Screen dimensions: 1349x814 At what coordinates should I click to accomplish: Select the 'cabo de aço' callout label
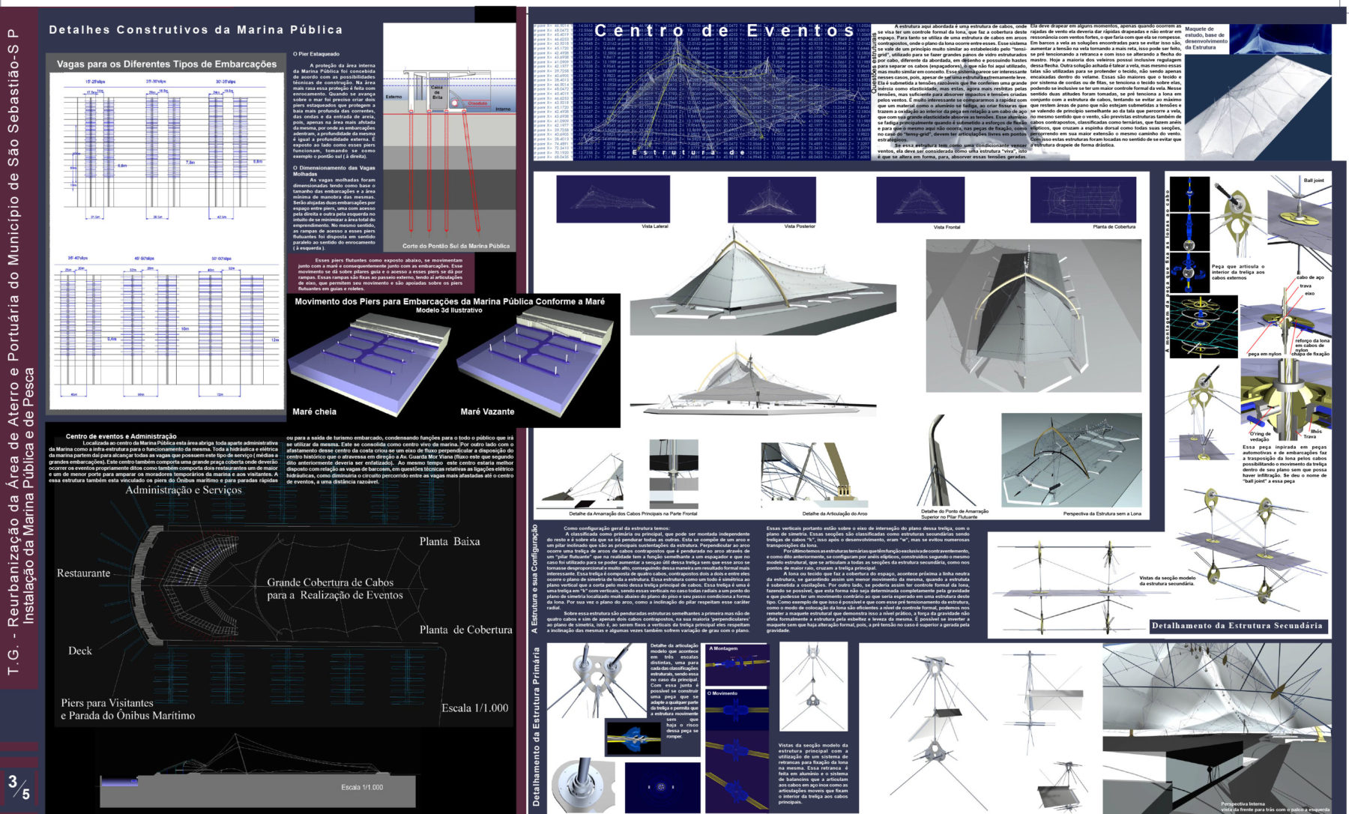pyautogui.click(x=1310, y=278)
